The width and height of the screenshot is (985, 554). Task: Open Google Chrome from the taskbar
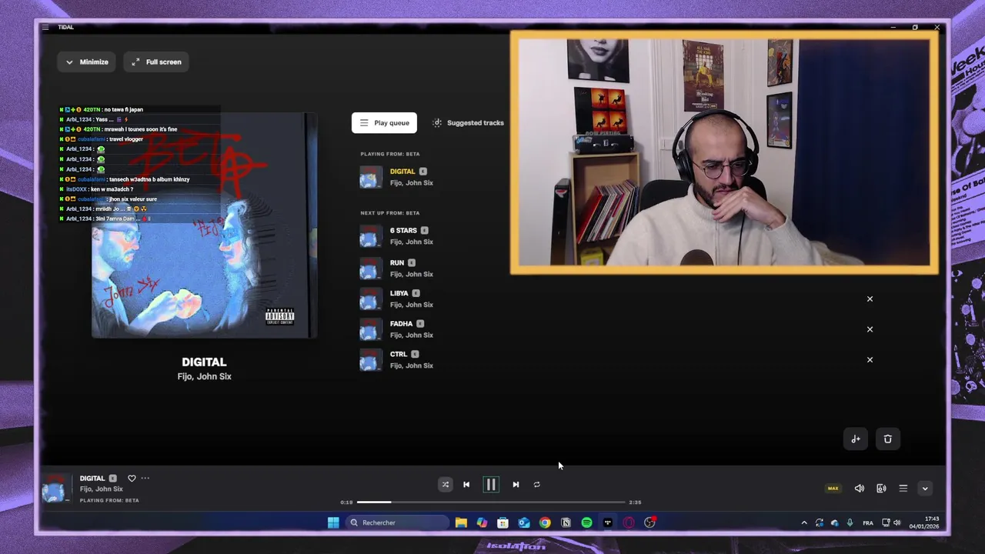click(545, 522)
